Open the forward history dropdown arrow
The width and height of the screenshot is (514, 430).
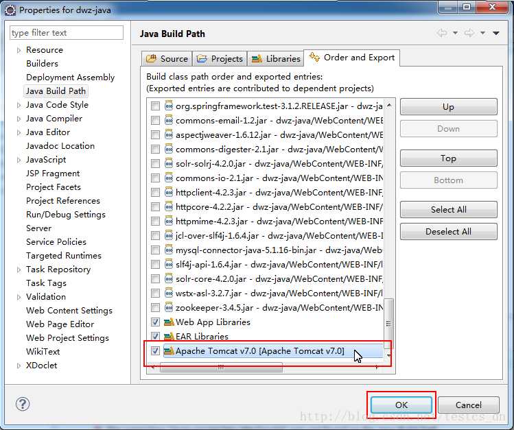[x=482, y=33]
